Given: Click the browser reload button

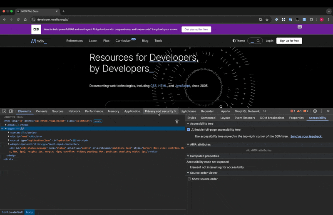Looking at the screenshot, I should [18, 20].
